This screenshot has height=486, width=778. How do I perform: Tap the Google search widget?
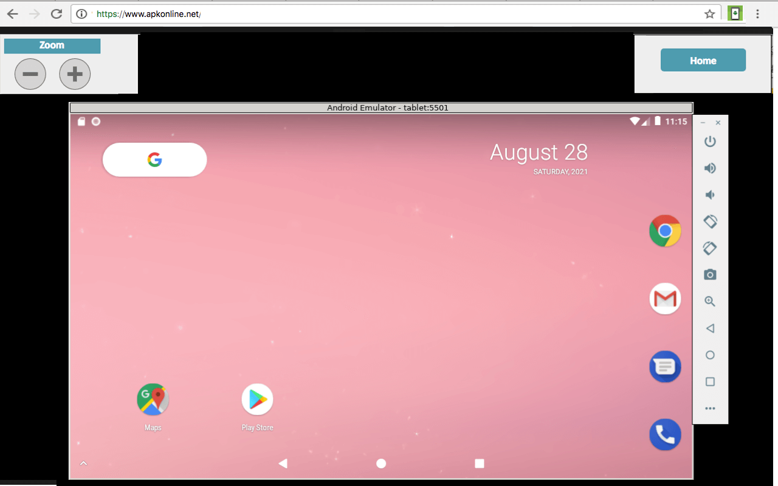coord(155,160)
